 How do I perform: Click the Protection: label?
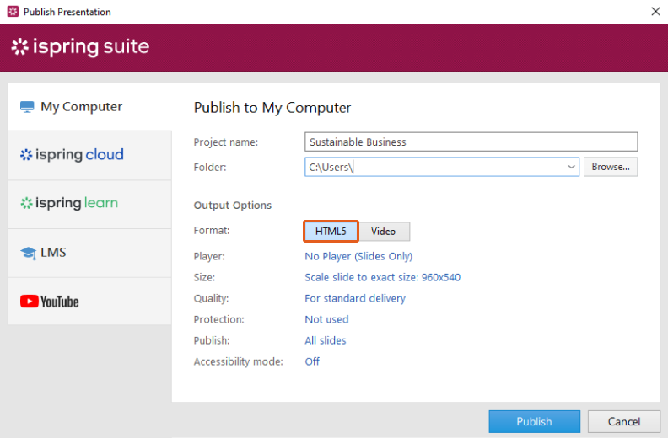219,319
